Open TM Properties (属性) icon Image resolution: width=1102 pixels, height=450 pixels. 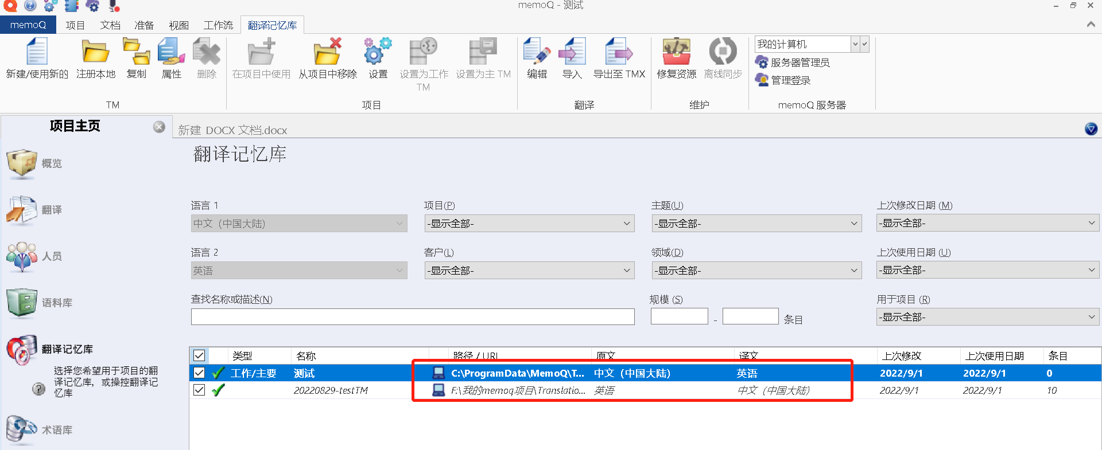pos(171,52)
